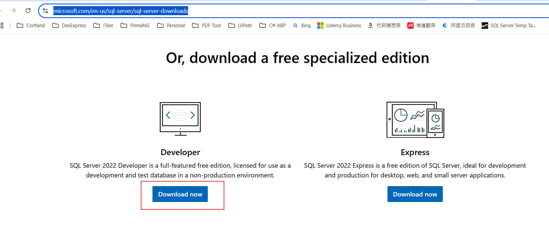Click the SQL Server 2022 Express description paragraph
Screen dimensions: 549x232
tap(415, 170)
